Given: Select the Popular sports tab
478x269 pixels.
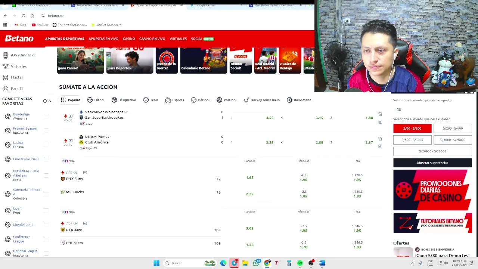Looking at the screenshot, I should 71,100.
